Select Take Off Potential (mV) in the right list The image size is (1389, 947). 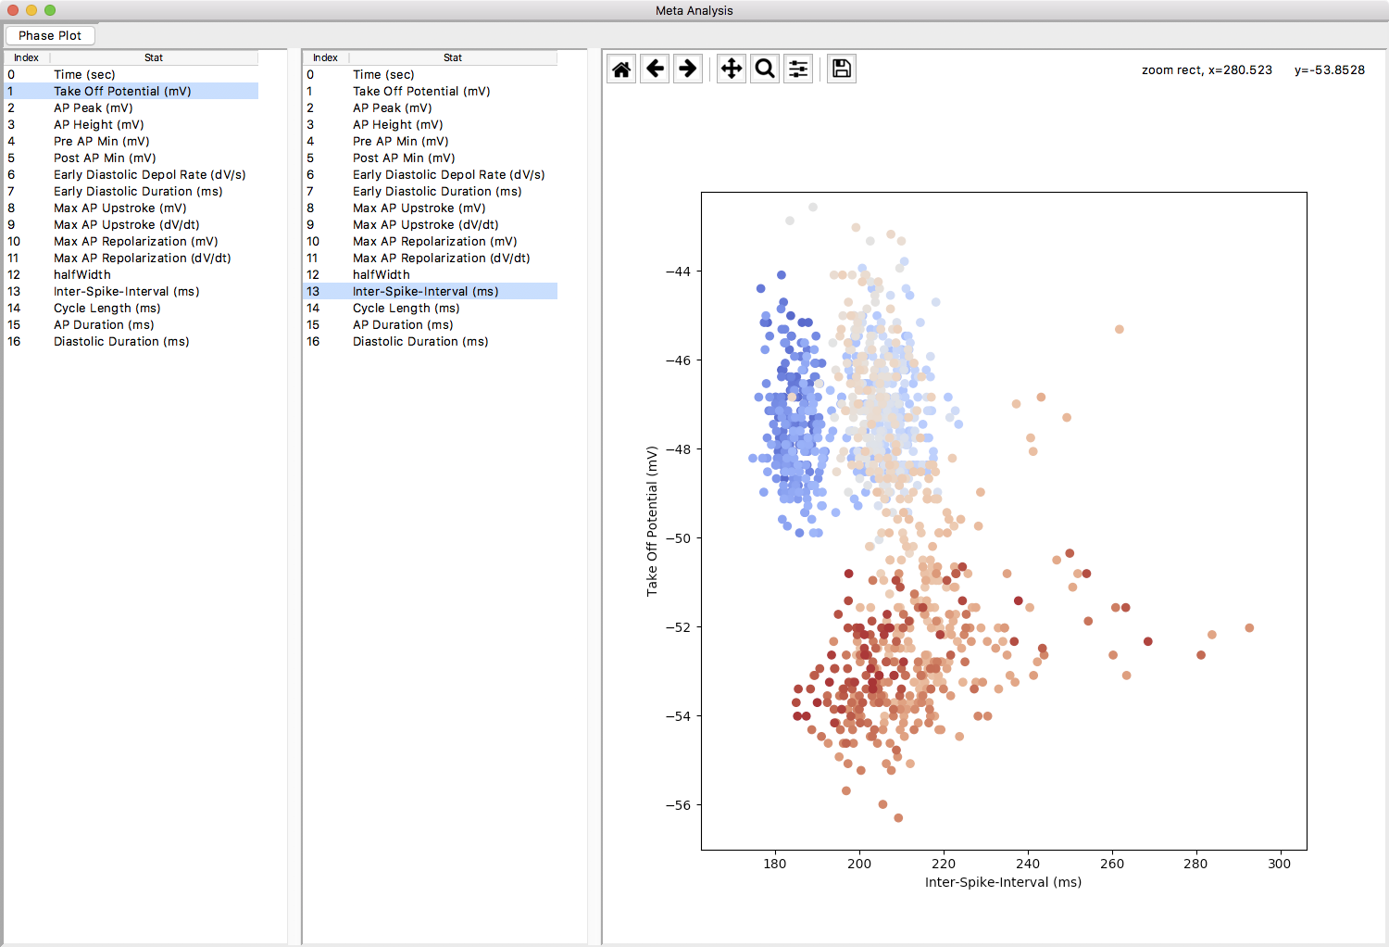tap(430, 91)
